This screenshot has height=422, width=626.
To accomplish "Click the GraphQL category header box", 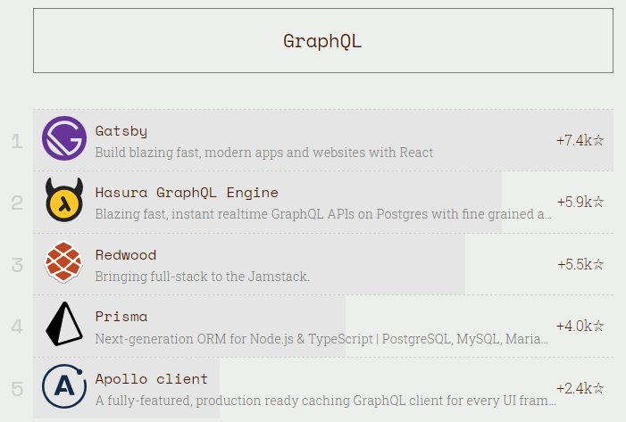I will (x=322, y=41).
